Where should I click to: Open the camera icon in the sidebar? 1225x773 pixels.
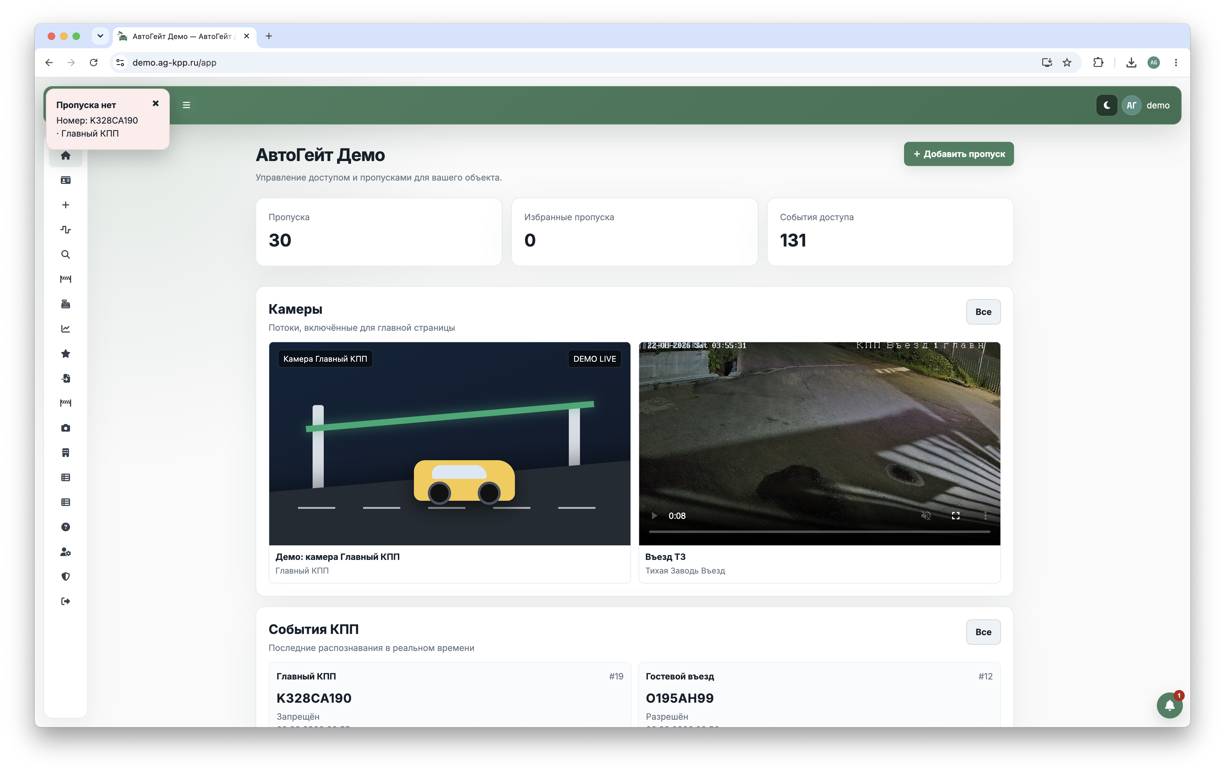66,428
